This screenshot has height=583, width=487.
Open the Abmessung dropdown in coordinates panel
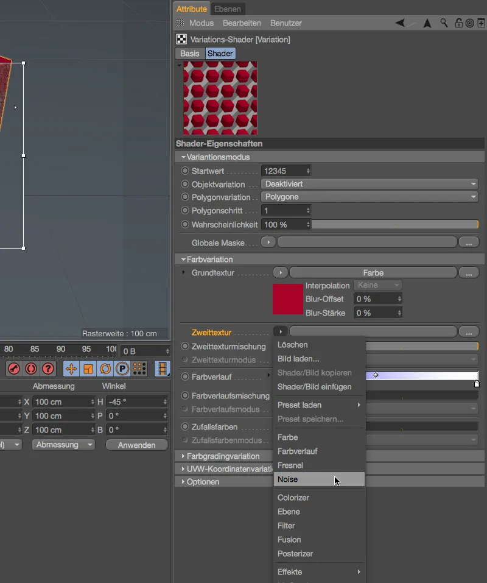(63, 445)
